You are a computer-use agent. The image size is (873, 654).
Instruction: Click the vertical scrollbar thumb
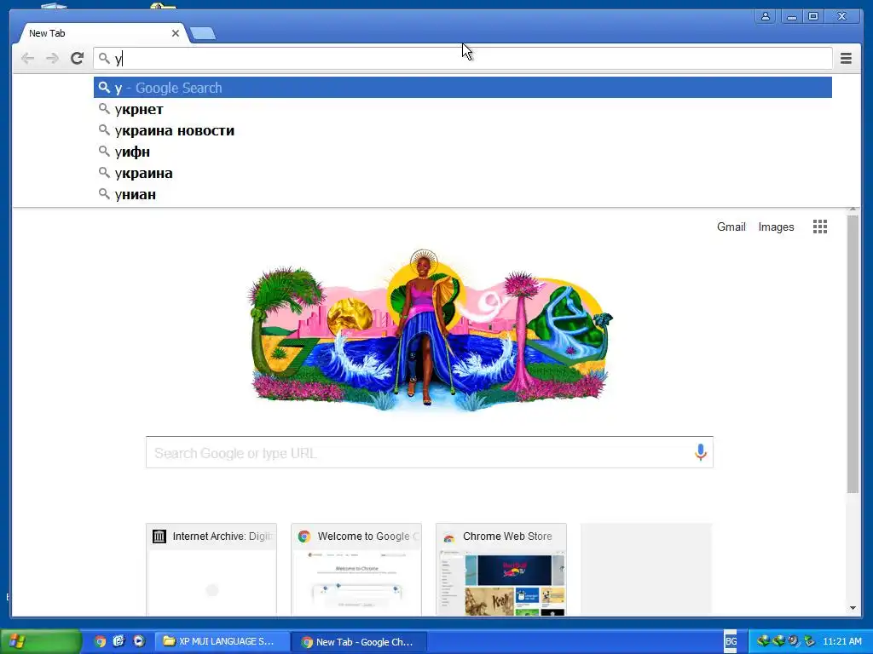click(x=853, y=353)
